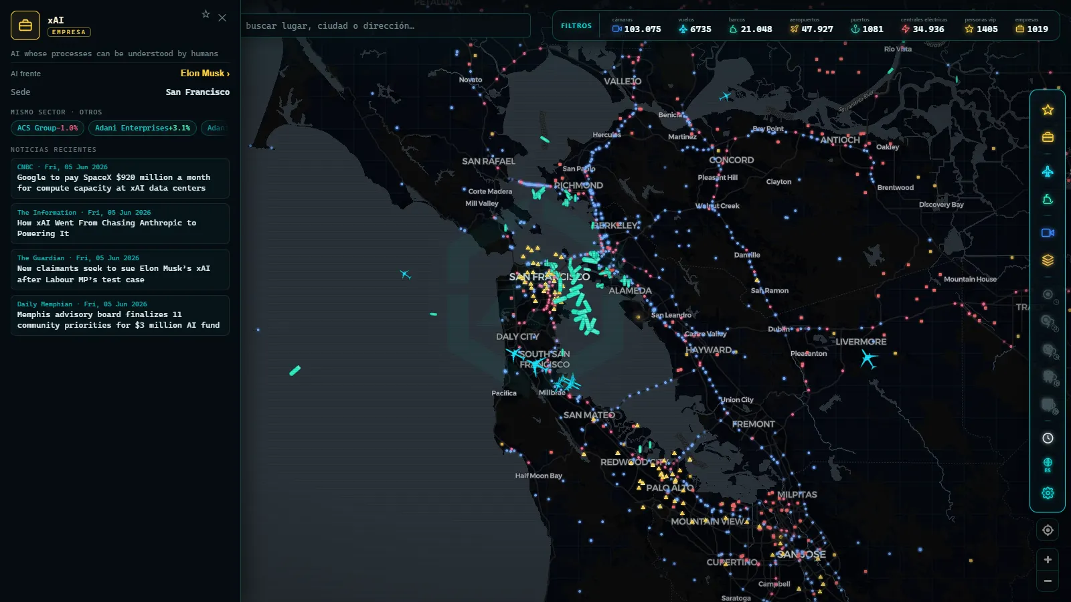Open CNBC article about Google paying SpaceX
This screenshot has height=602, width=1071.
120,178
